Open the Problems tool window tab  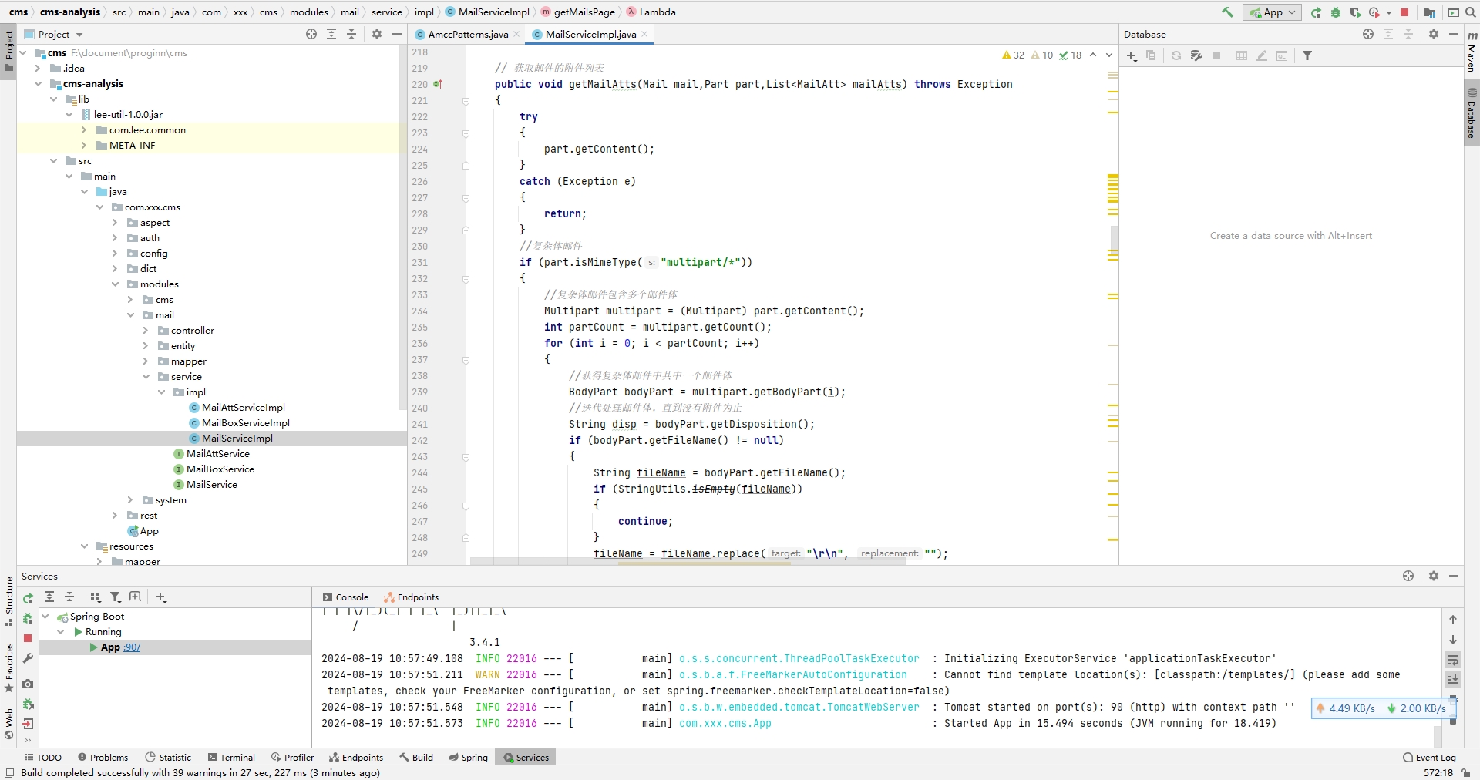pos(102,758)
